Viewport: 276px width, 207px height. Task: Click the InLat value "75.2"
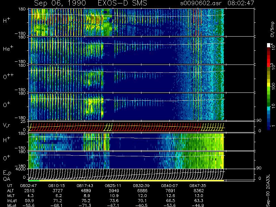(x=86, y=201)
